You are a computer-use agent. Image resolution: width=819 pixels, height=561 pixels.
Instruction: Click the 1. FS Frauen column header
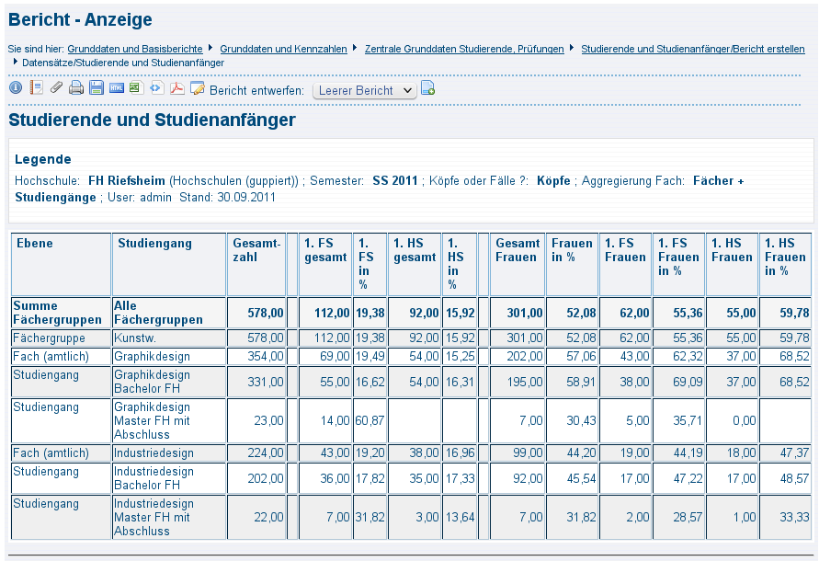point(625,265)
